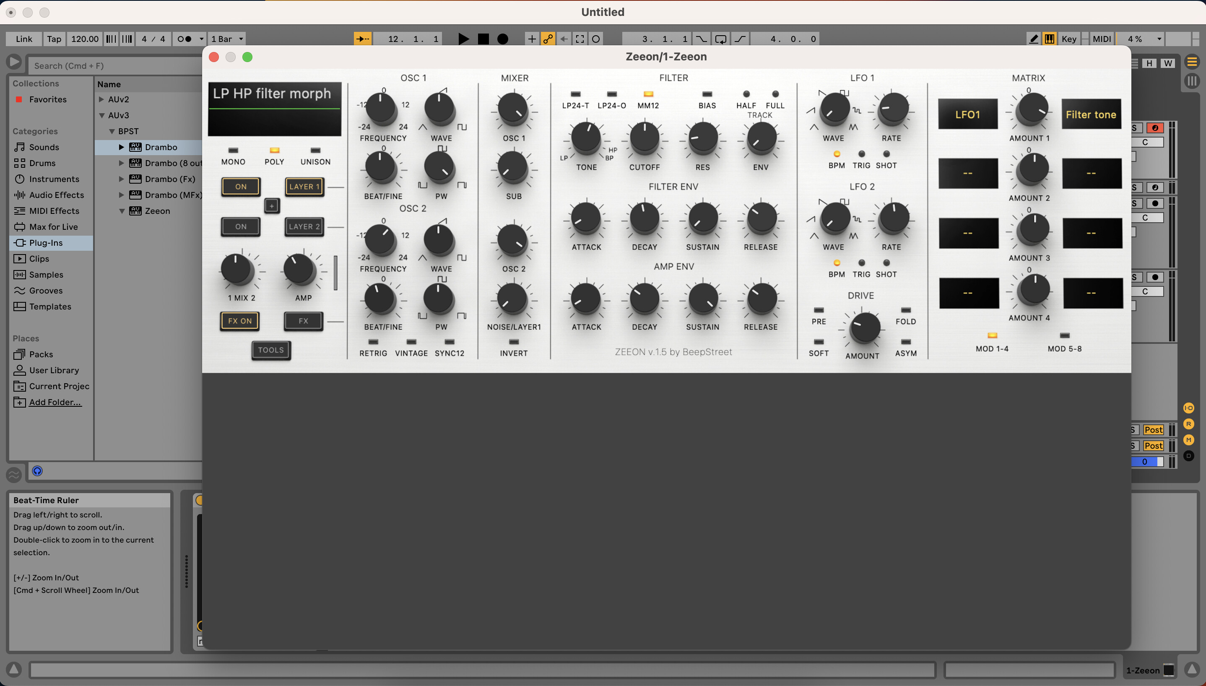Screen dimensions: 1206x686
Task: Select the Templates category
Action: [x=50, y=307]
